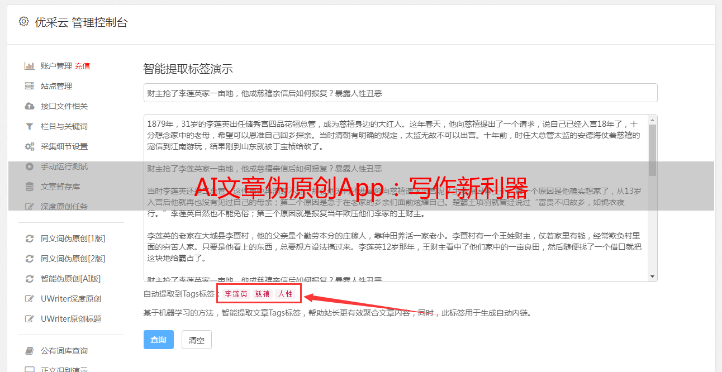Click the bar chart icon for 账户管理

click(30, 66)
